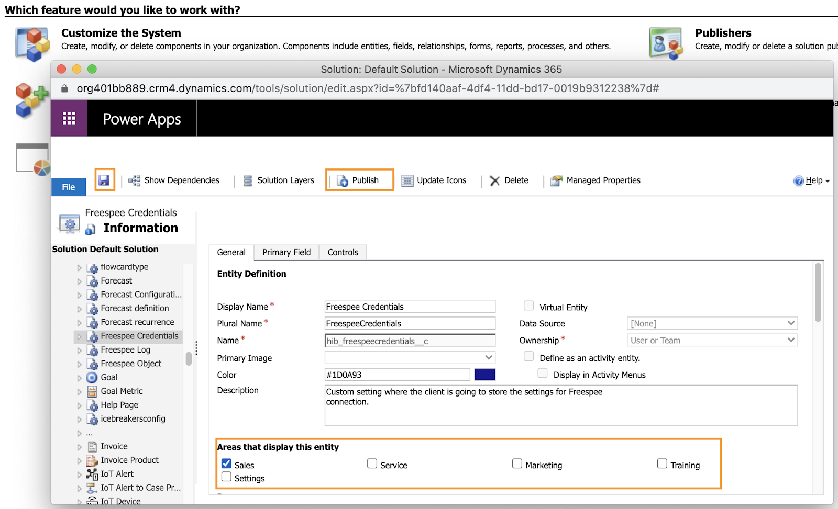Click the Update Icons toolbar icon
The height and width of the screenshot is (509, 838).
pos(407,180)
